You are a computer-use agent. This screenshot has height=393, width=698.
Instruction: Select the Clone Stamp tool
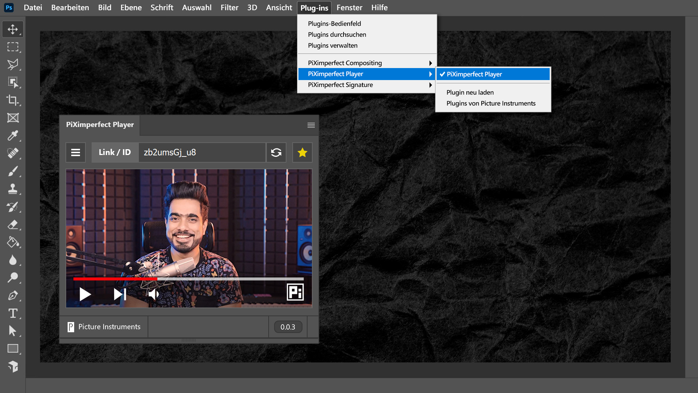[13, 189]
